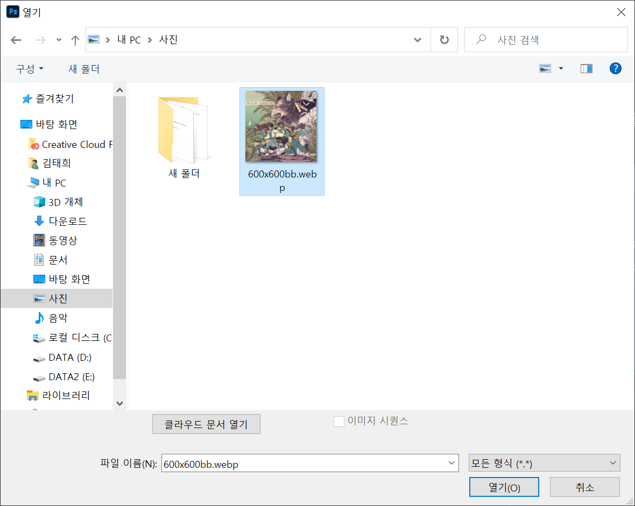Viewport: 635px width, 506px height.
Task: Click 클라우드 문서 열기 button
Action: coord(206,424)
